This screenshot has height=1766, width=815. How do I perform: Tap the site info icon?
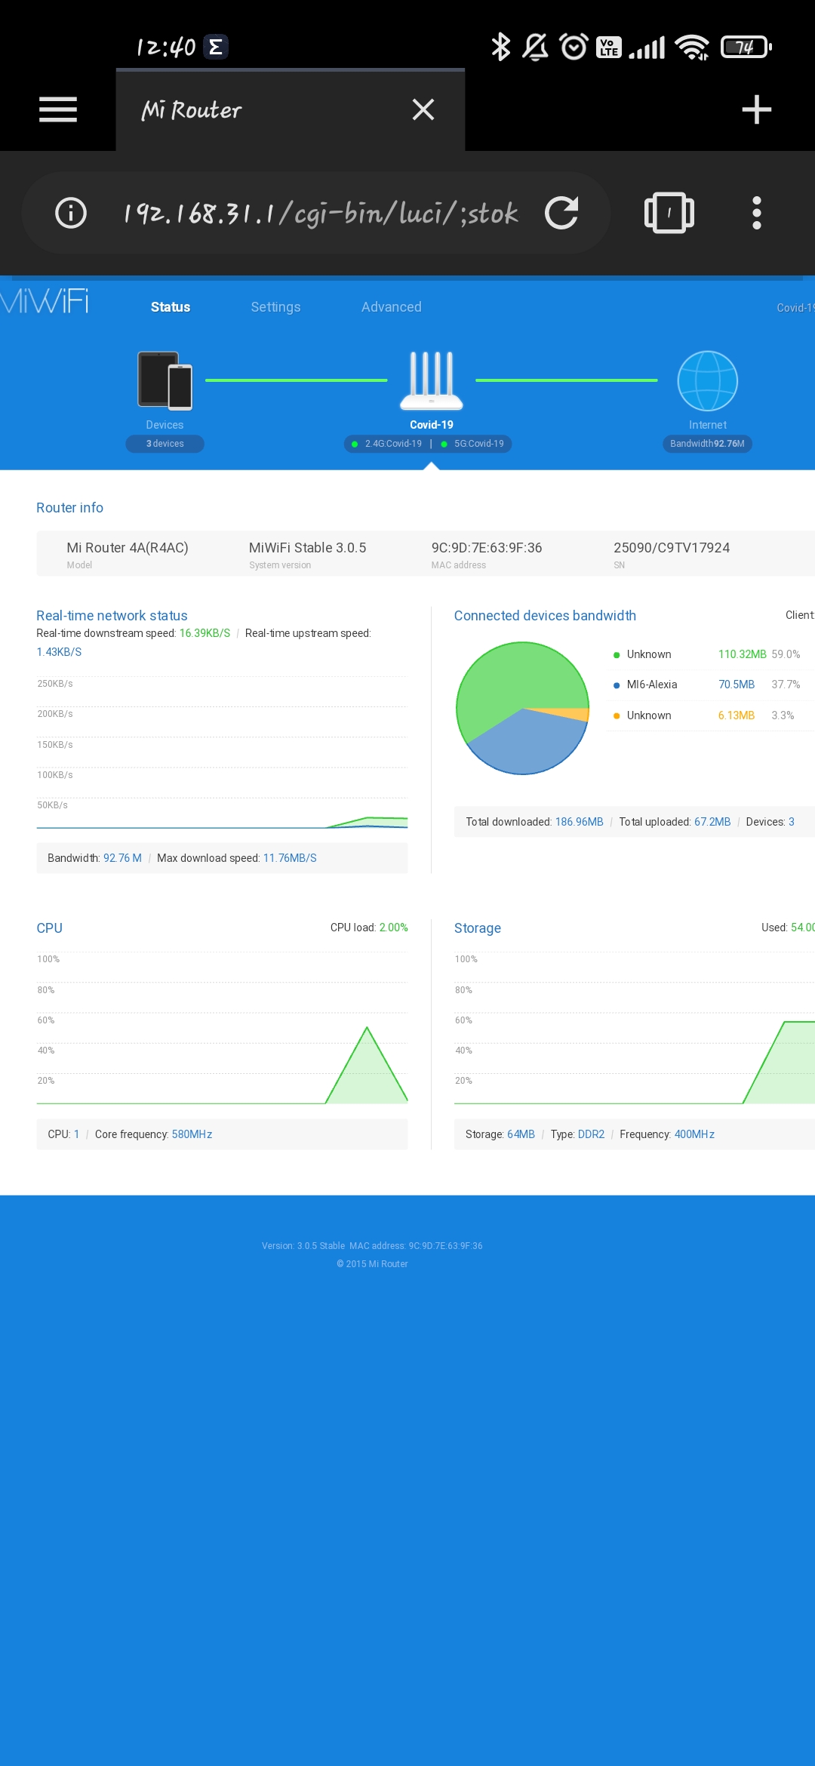click(71, 213)
